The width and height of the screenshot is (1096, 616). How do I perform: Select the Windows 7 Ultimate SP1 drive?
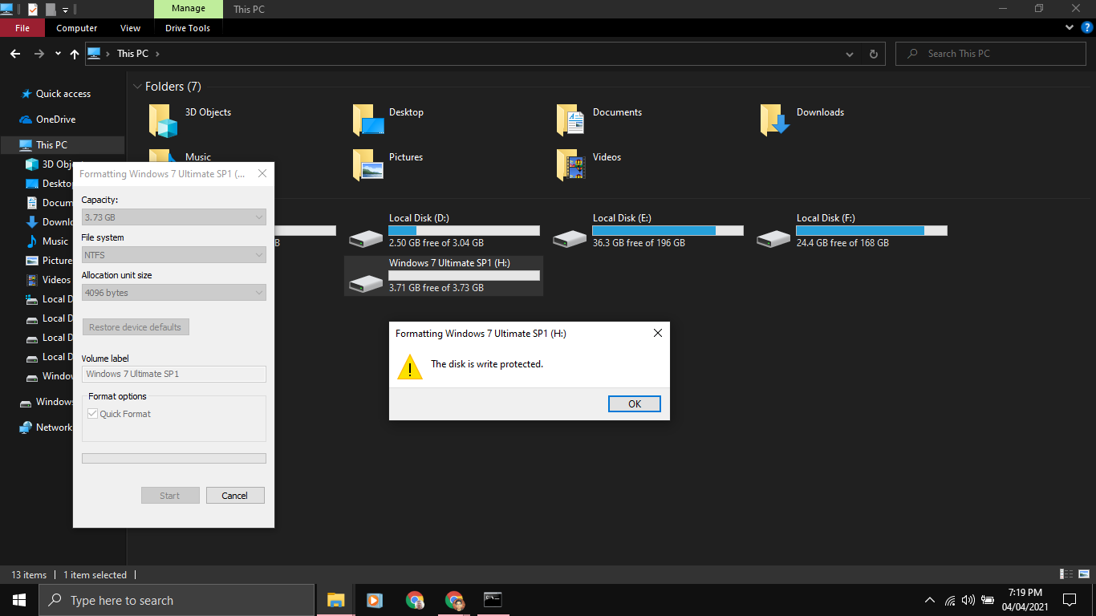(444, 275)
